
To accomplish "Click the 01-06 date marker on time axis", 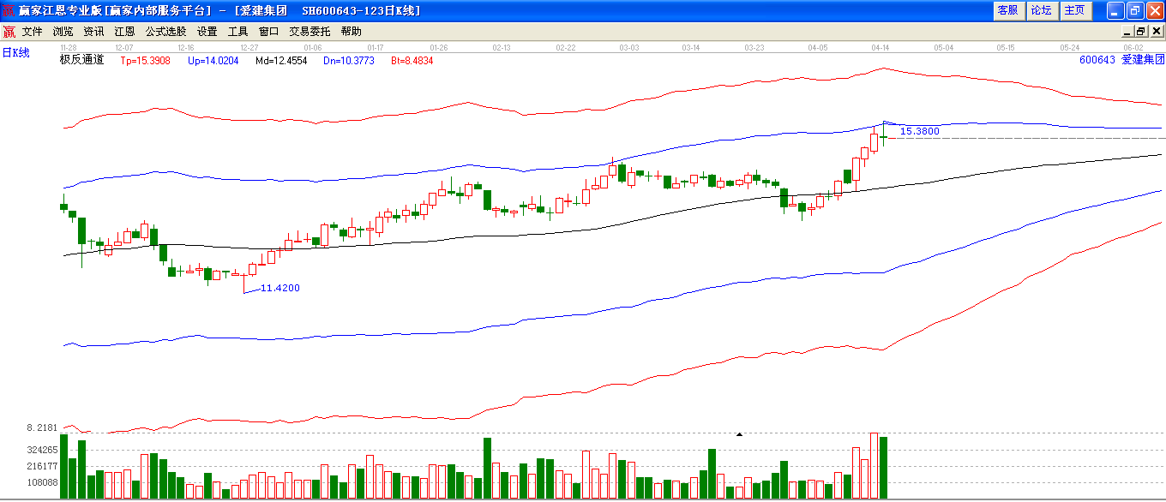I will [313, 48].
